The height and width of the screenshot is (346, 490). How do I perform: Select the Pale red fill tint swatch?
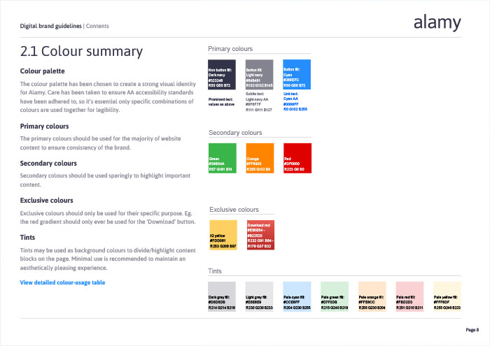409,296
